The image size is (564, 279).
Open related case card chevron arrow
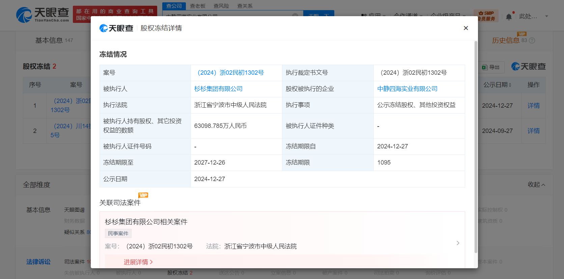pyautogui.click(x=458, y=243)
